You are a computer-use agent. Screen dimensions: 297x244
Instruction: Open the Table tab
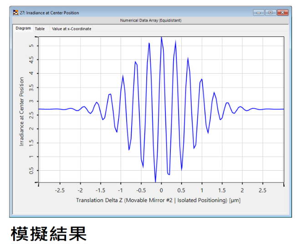click(x=40, y=29)
